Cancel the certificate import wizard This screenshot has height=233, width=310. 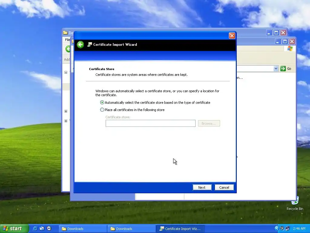coord(224,187)
